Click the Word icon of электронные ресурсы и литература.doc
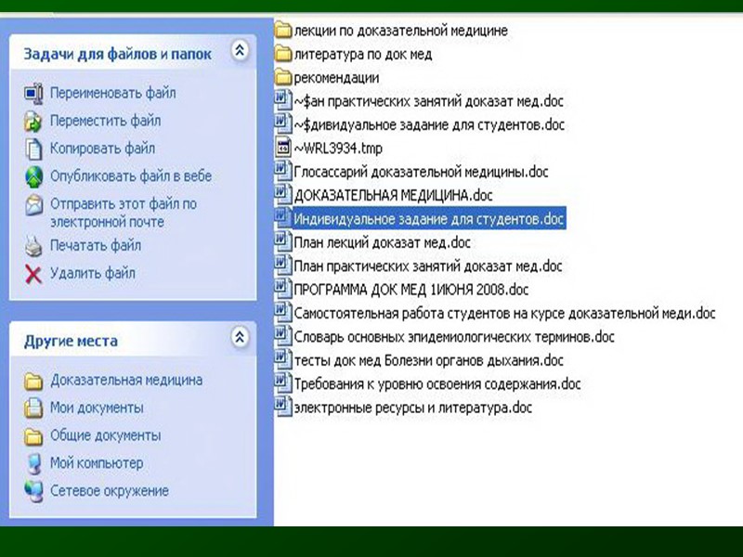743x557 pixels. coord(283,407)
